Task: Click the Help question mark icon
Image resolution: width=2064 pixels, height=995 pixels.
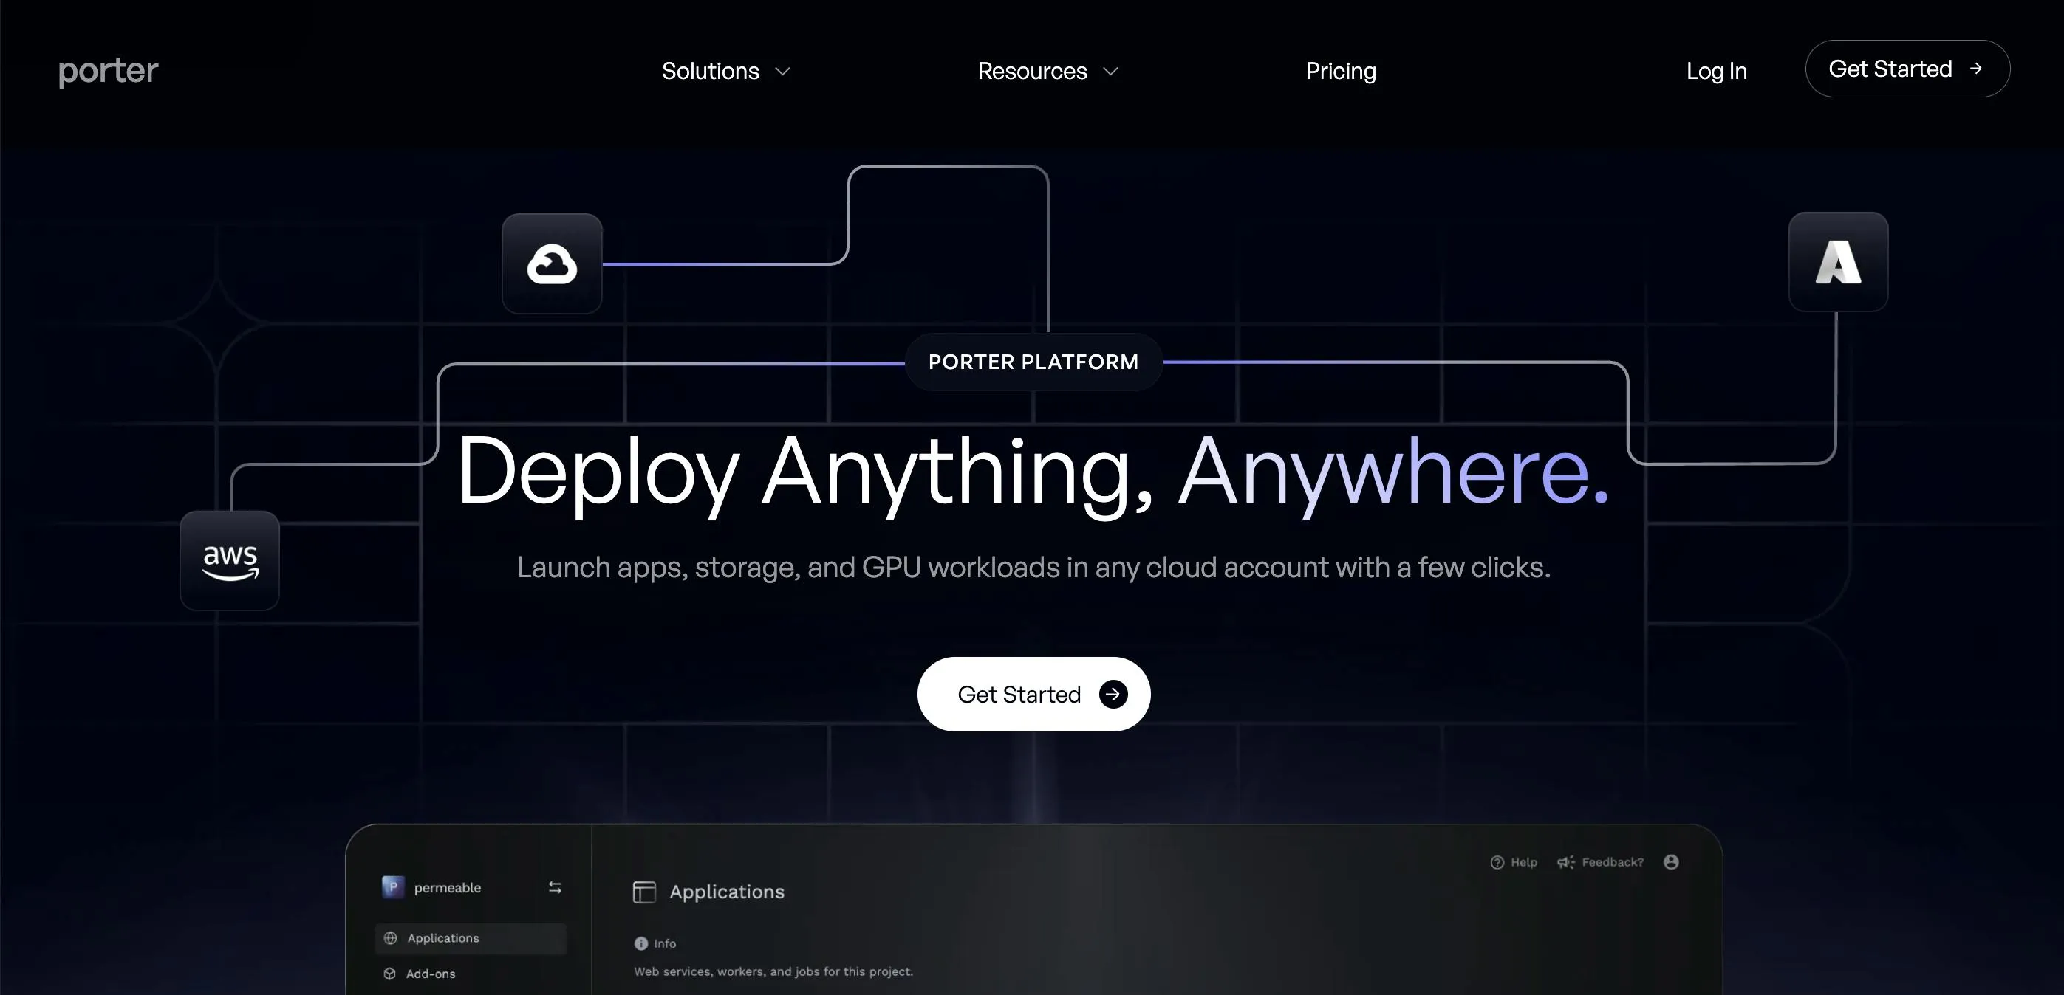Action: 1497,862
